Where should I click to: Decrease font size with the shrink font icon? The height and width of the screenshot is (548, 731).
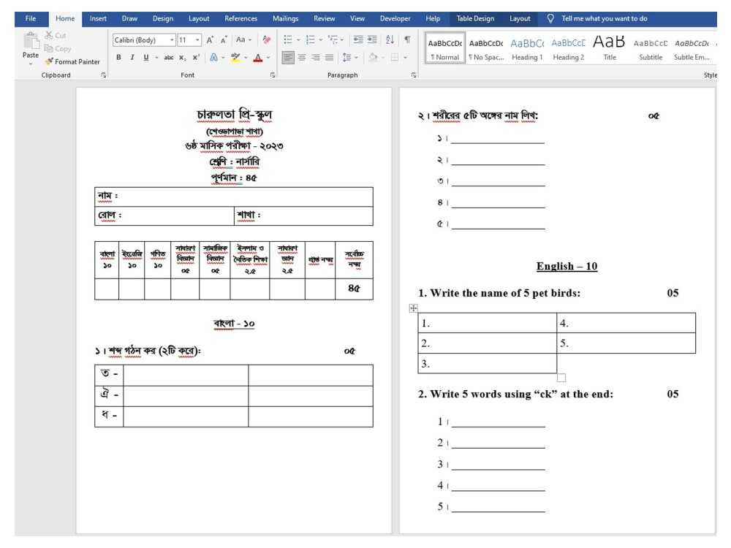pyautogui.click(x=224, y=40)
